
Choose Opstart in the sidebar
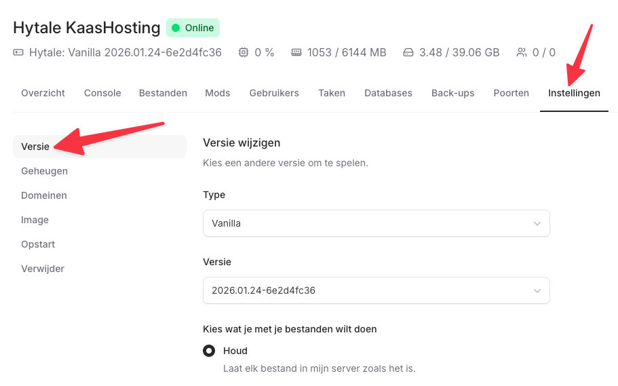[x=38, y=244]
